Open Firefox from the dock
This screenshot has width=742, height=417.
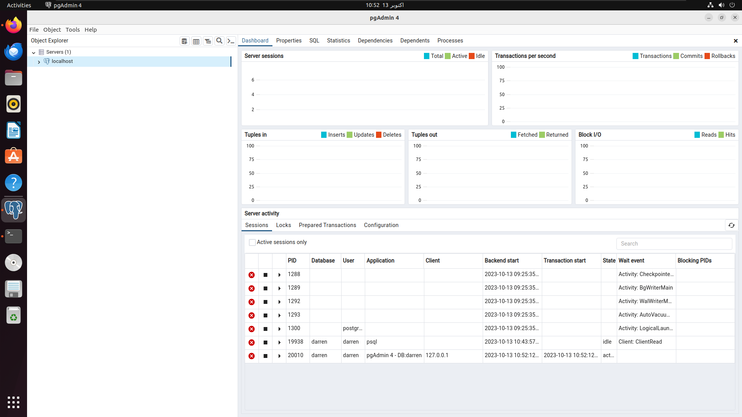[x=14, y=25]
